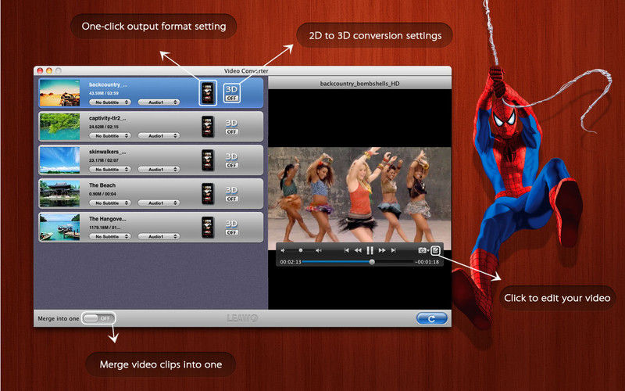Open 3D settings icon on skinwalkers row

231,156
